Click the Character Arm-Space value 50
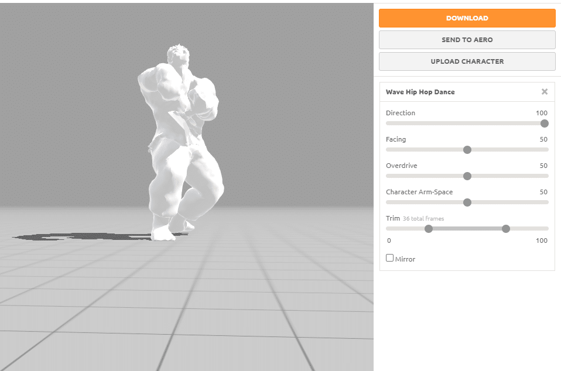Screen dimensions: 561x371 pos(543,192)
